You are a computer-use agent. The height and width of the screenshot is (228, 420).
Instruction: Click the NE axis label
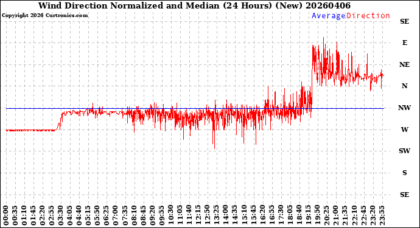(404, 65)
